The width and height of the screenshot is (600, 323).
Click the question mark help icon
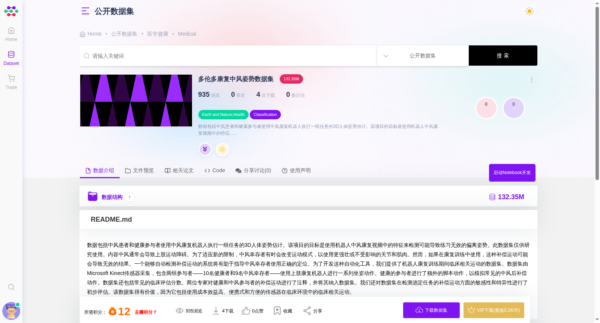pyautogui.click(x=130, y=197)
